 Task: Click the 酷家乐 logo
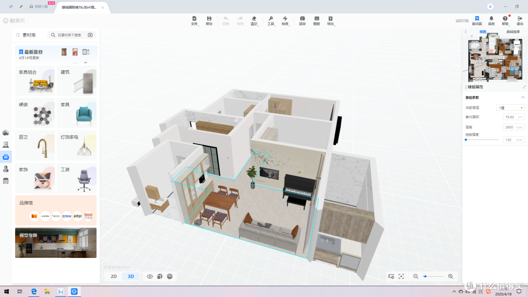point(14,21)
